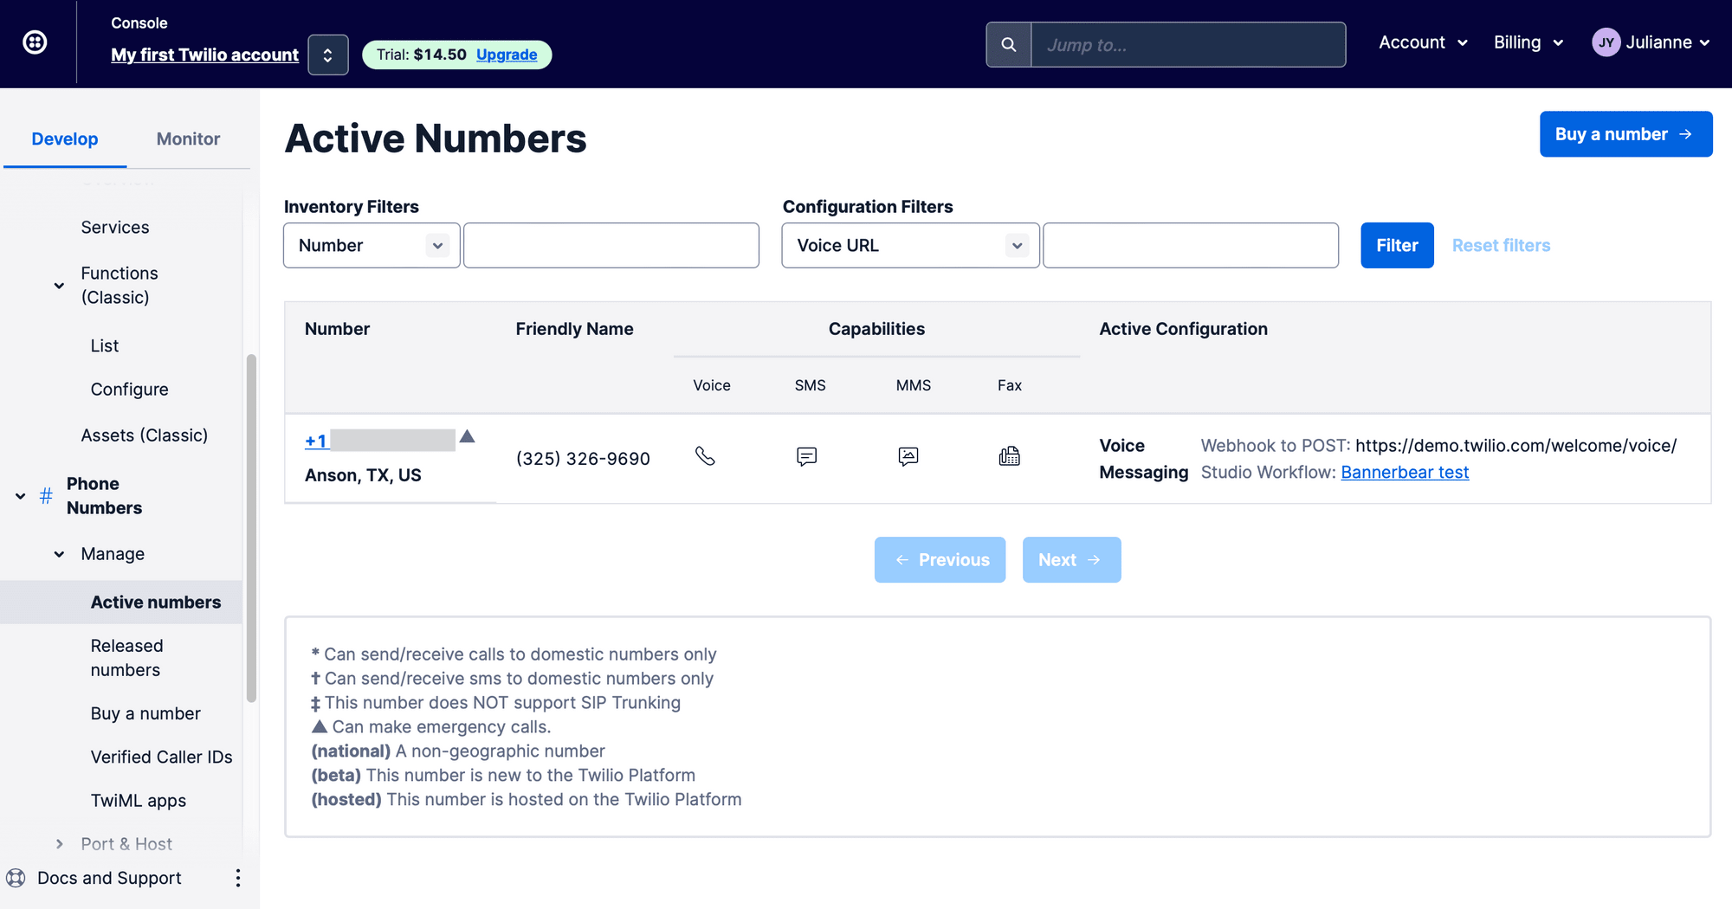Click the Upgrade link

(x=507, y=55)
